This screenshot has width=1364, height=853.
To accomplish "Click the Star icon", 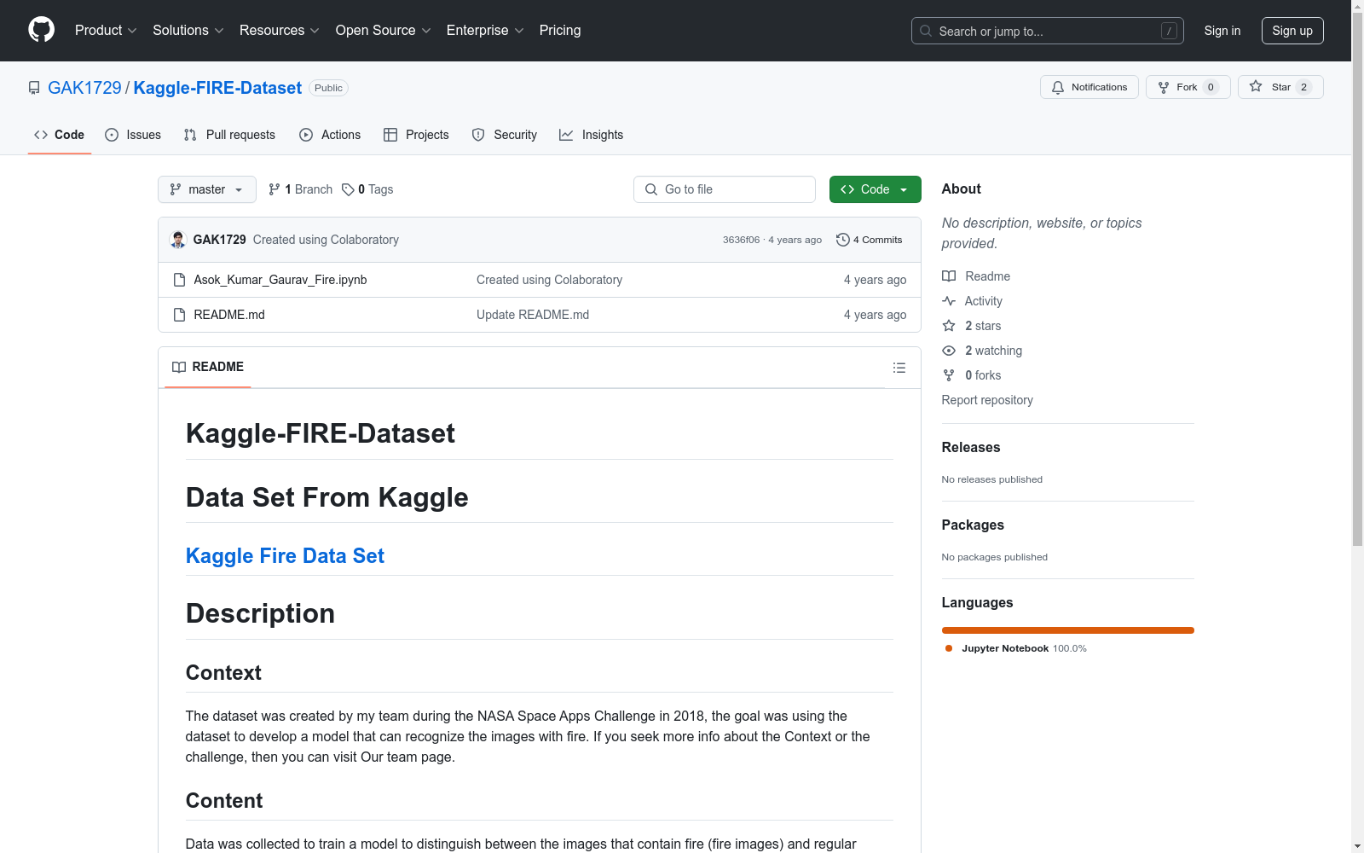I will [x=1256, y=86].
